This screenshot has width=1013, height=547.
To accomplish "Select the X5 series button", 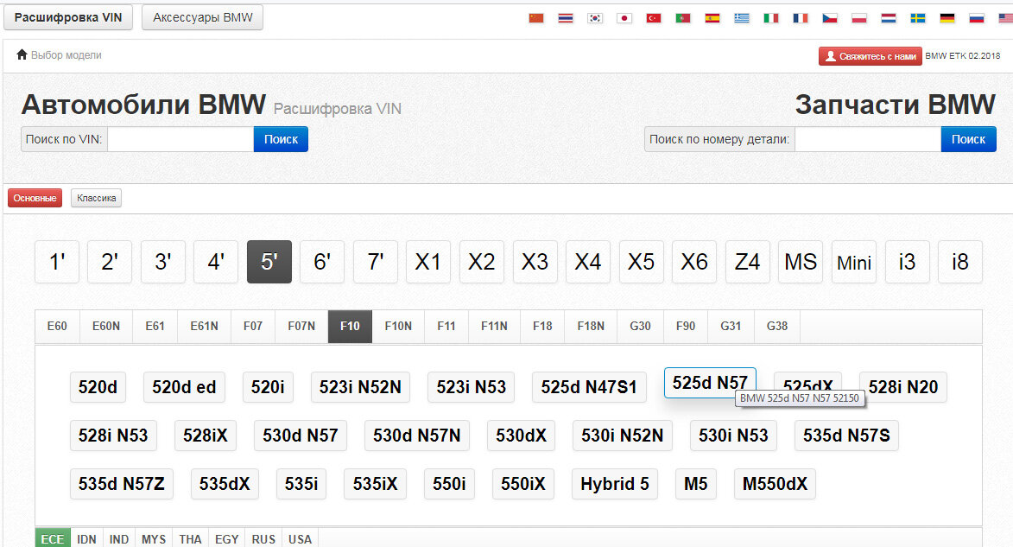I will click(641, 262).
